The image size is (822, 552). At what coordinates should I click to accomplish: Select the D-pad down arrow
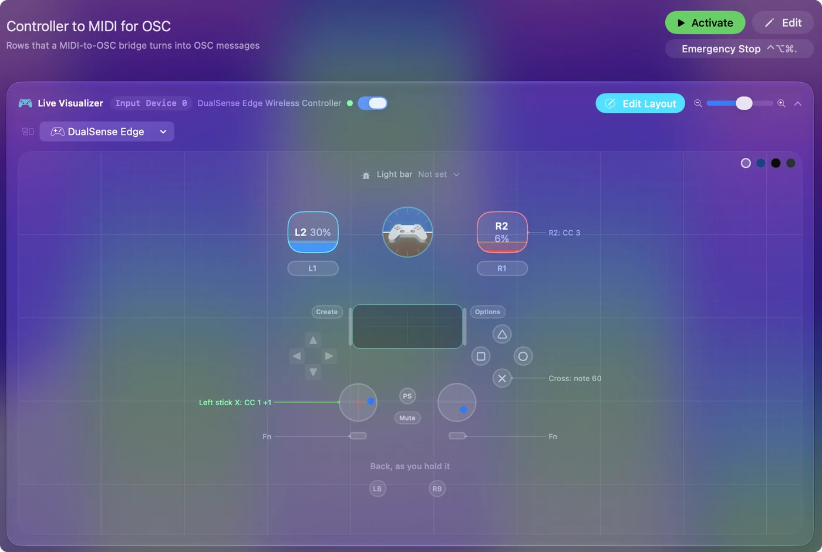(313, 372)
